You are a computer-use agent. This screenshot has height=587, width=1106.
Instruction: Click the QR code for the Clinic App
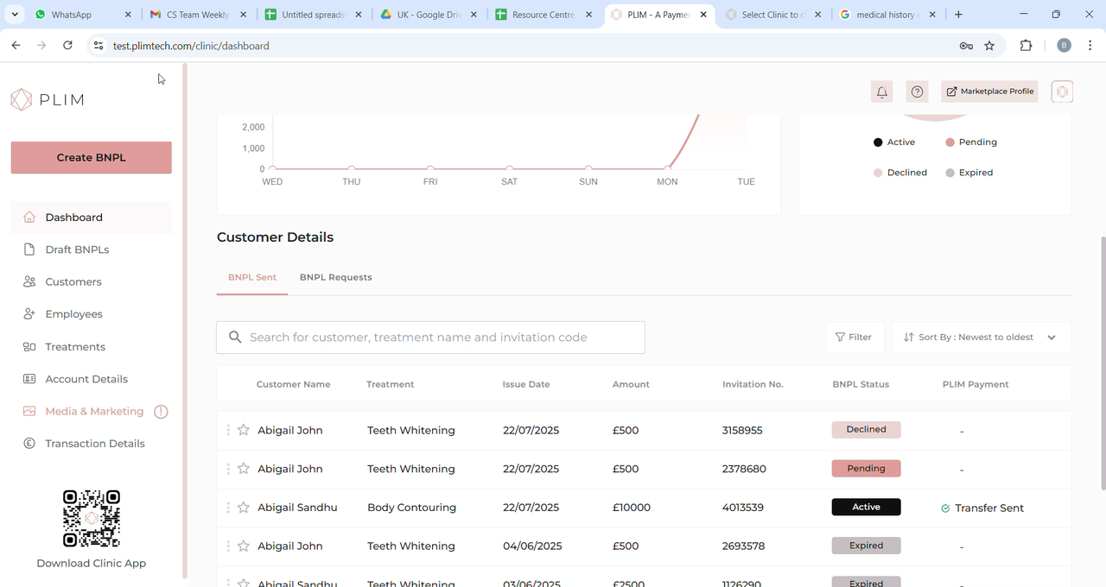(92, 519)
